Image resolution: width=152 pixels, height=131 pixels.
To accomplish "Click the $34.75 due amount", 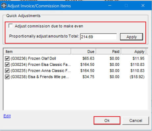I will (x=89, y=77).
